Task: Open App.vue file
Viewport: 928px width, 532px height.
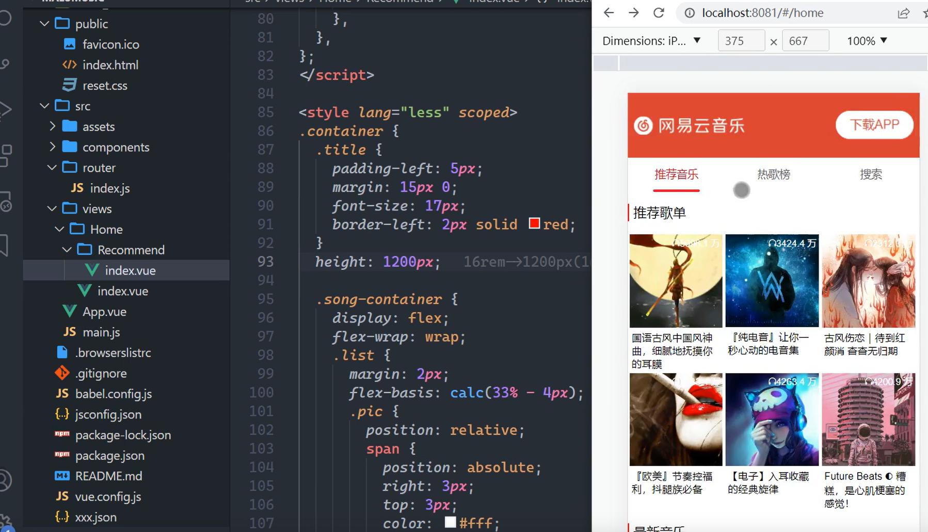Action: click(104, 312)
